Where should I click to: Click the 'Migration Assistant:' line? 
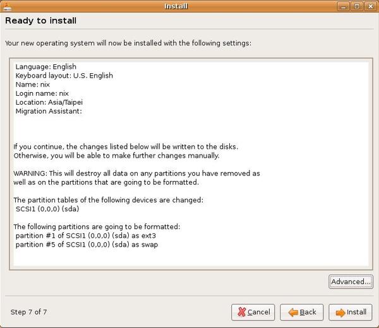[49, 111]
